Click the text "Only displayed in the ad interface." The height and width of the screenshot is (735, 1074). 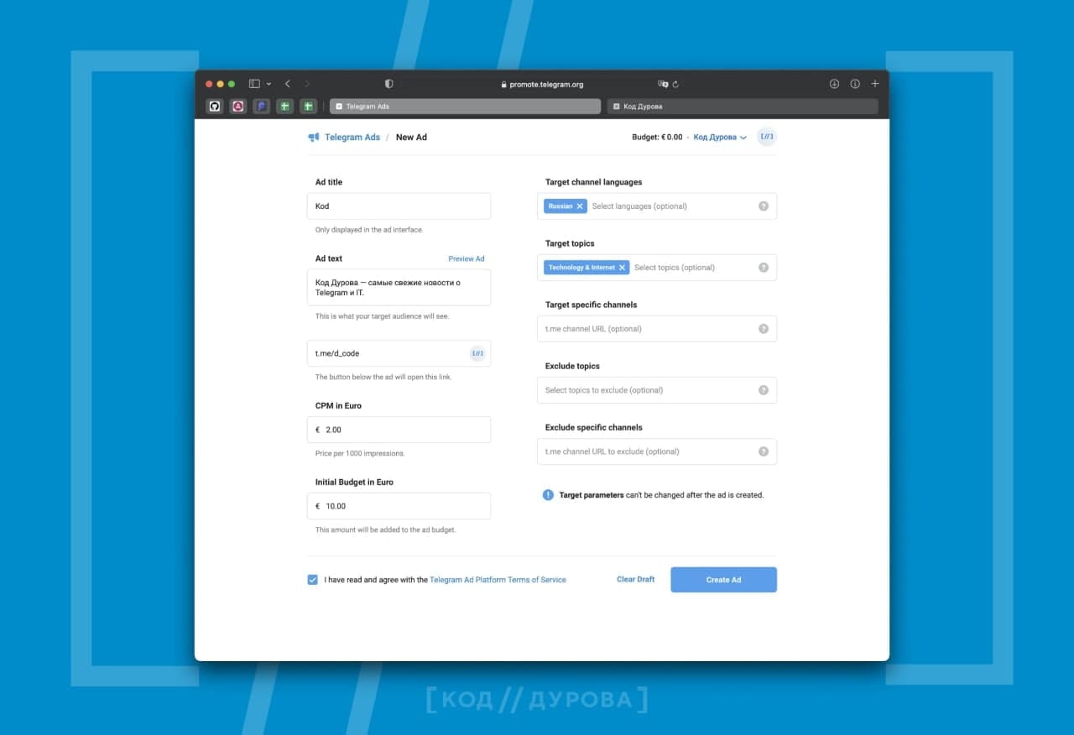tap(369, 230)
